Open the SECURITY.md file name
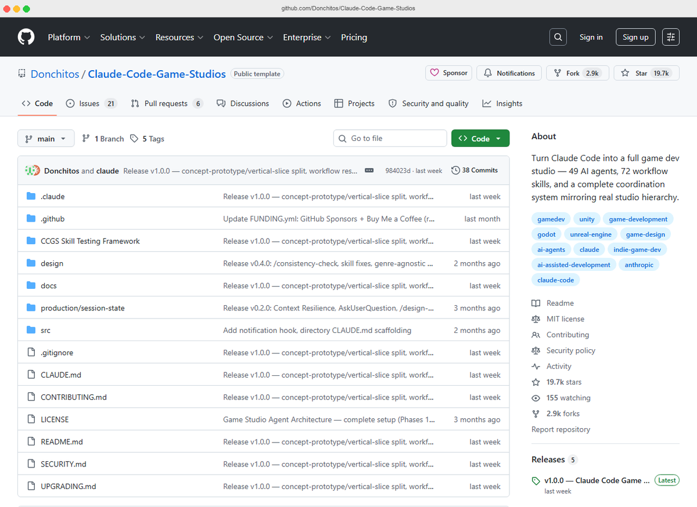 (x=63, y=464)
